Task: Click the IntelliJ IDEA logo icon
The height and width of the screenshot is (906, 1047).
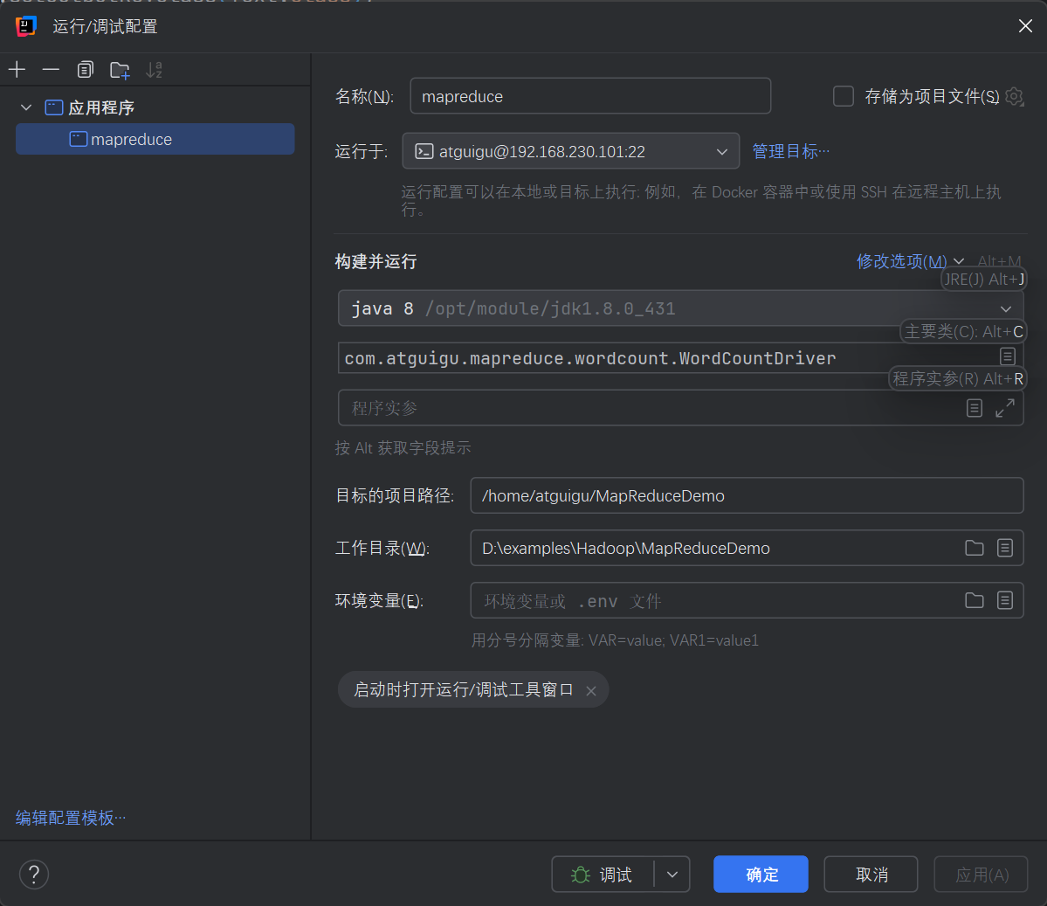Action: (25, 26)
